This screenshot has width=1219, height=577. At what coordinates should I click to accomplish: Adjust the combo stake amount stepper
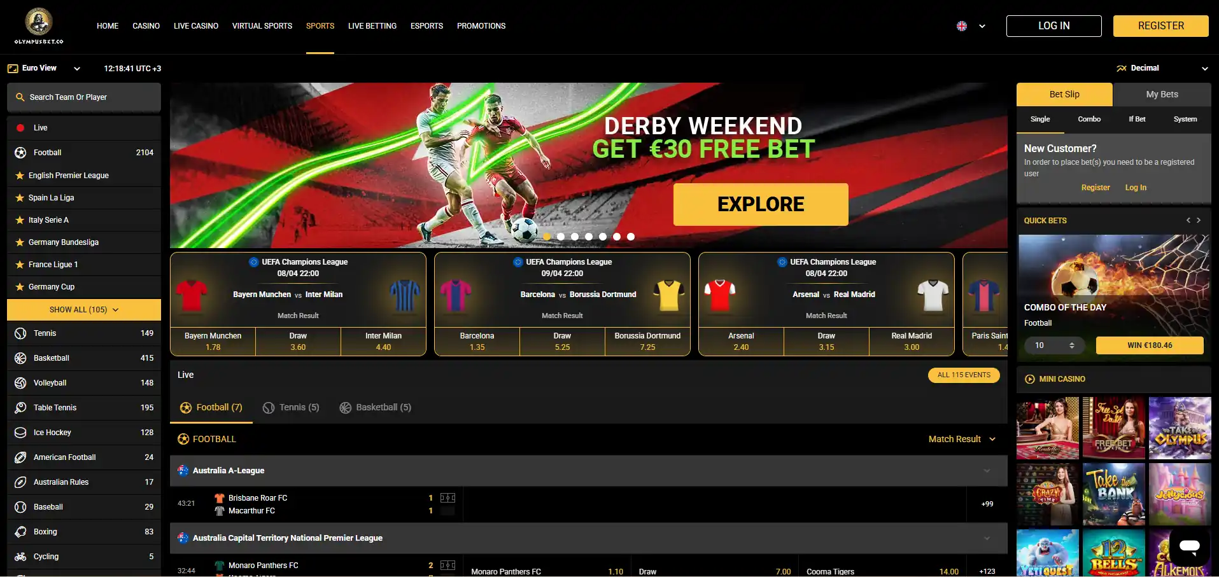coord(1072,345)
